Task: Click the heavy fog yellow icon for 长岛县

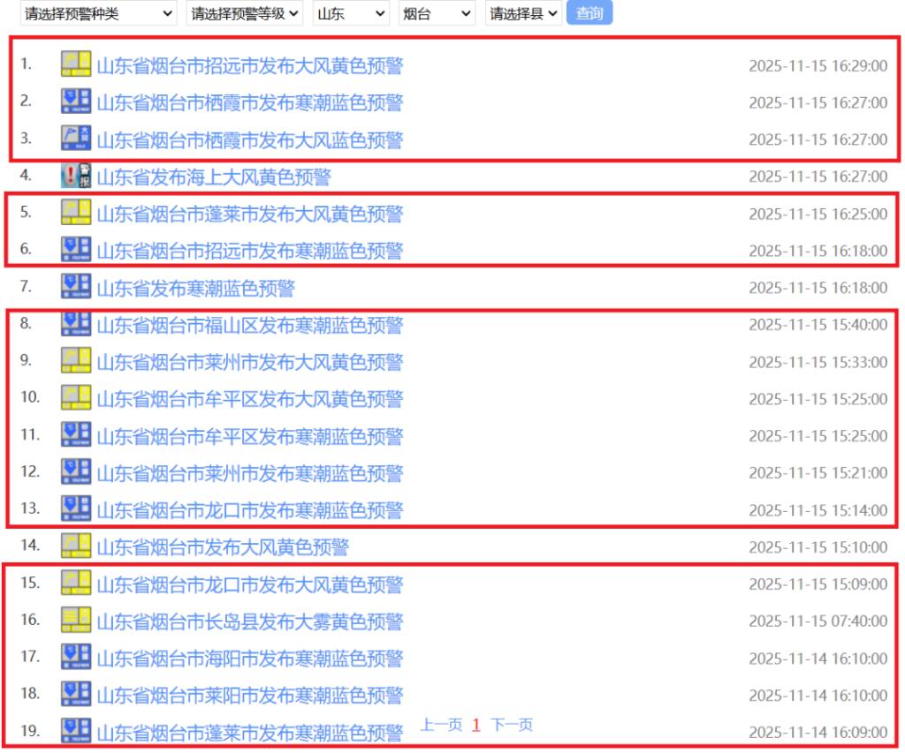Action: point(76,621)
